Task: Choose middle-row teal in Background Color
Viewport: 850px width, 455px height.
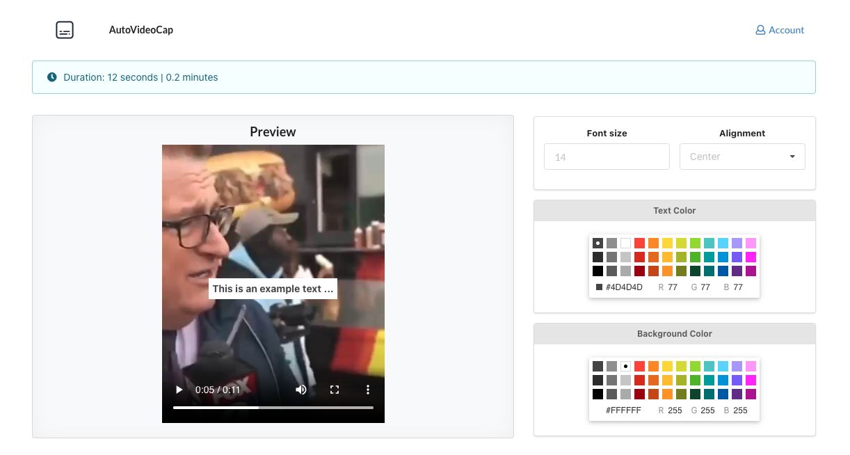Action: click(709, 380)
